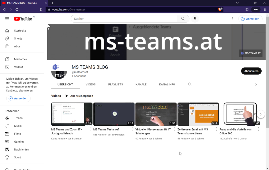Click the YouTube logo
Image resolution: width=269 pixels, height=170 pixels.
(x=23, y=19)
